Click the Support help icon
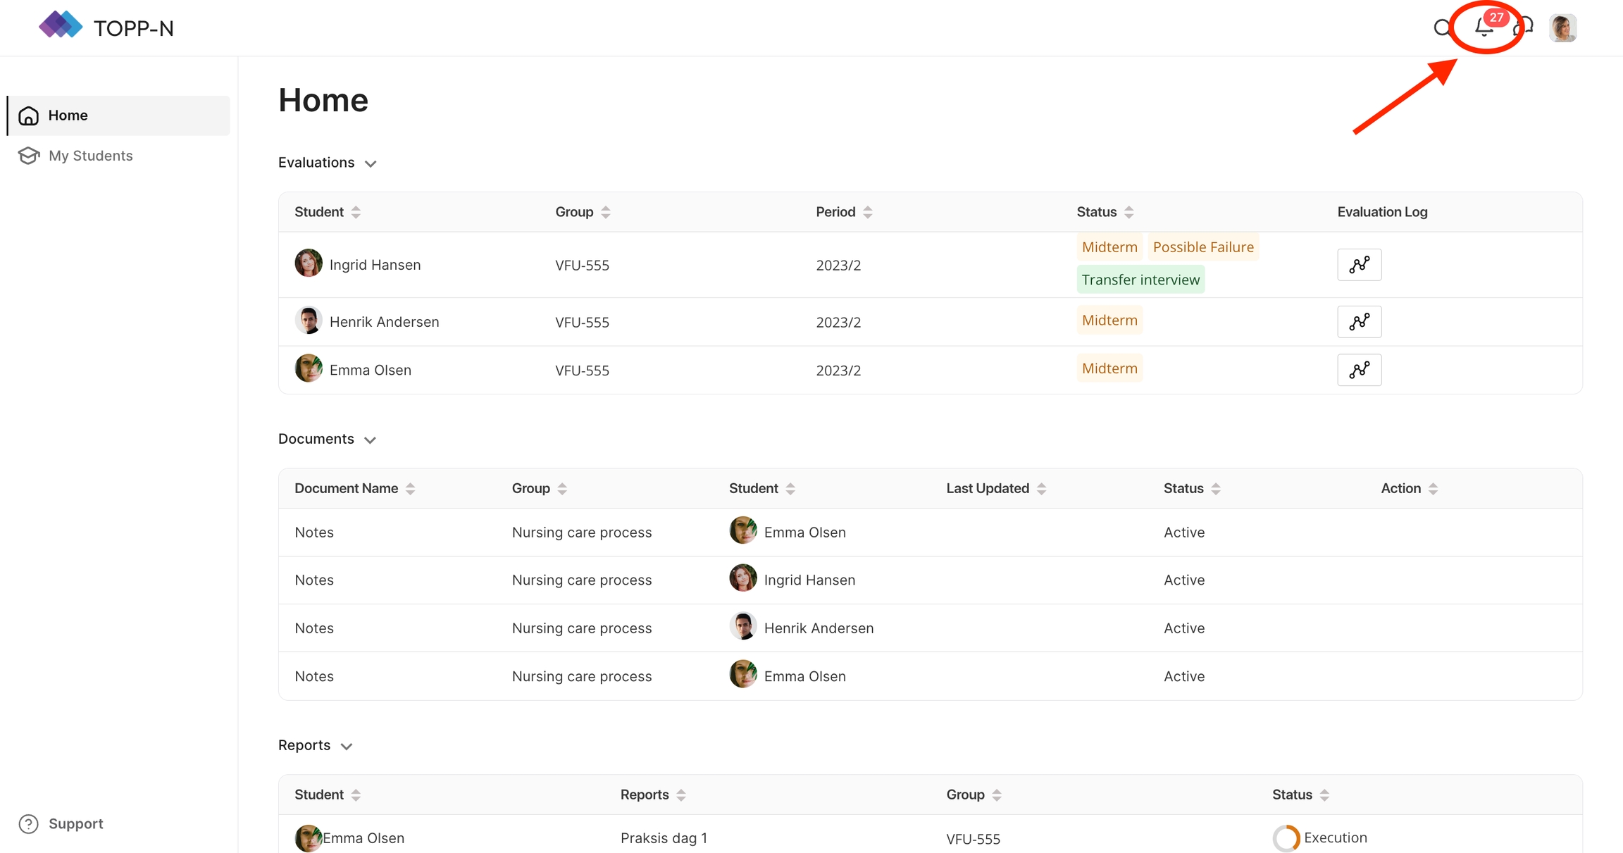 pyautogui.click(x=28, y=823)
